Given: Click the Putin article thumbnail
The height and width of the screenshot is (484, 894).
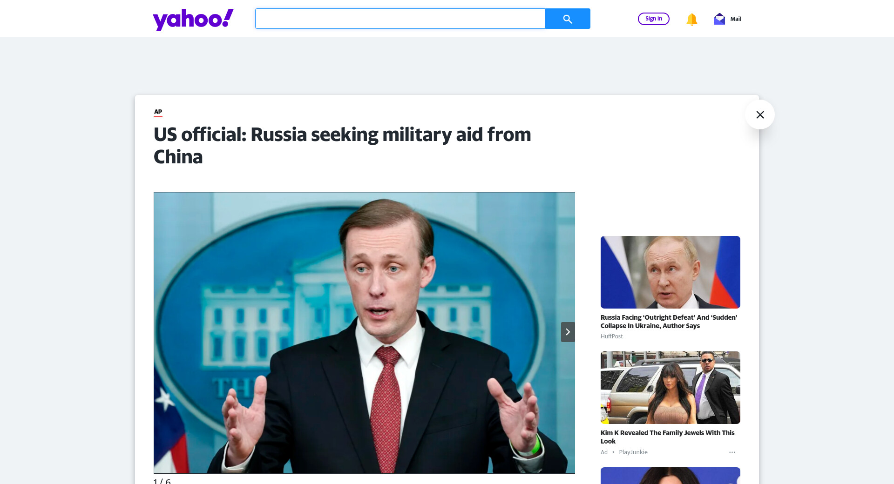Looking at the screenshot, I should click(670, 272).
